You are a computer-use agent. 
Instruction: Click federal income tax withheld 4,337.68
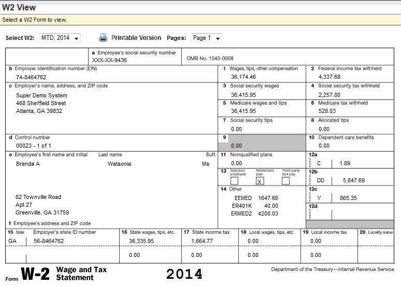tap(329, 77)
